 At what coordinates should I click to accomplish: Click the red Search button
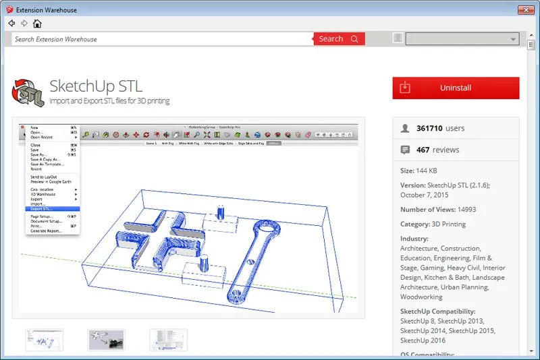(340, 39)
